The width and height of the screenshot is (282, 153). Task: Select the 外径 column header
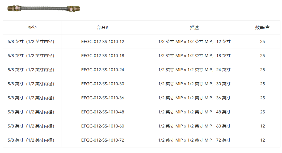(32, 28)
